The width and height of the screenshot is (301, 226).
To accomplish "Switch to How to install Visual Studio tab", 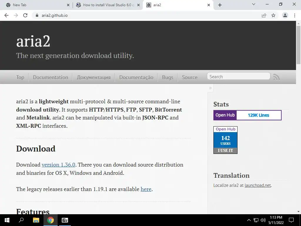I will coord(108,5).
